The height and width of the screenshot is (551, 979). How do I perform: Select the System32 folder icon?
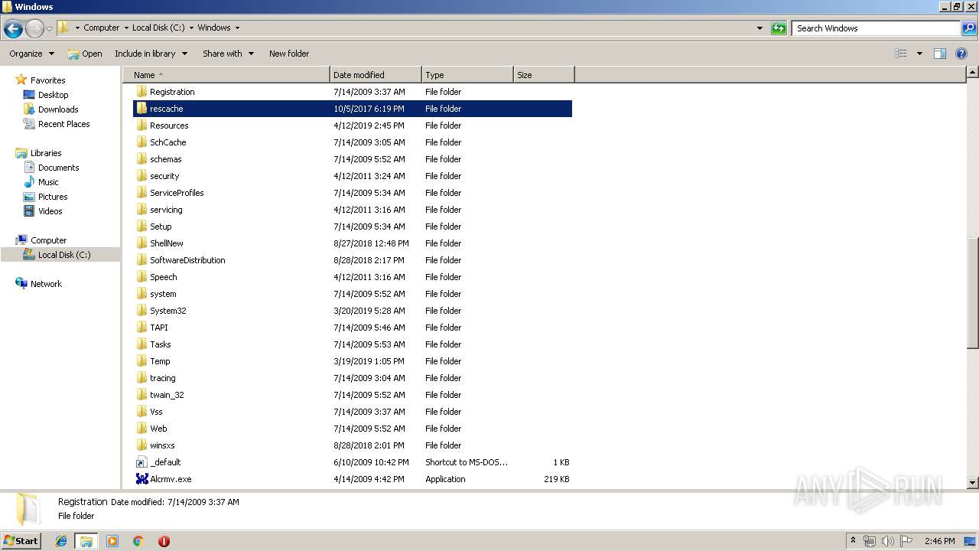tap(141, 311)
